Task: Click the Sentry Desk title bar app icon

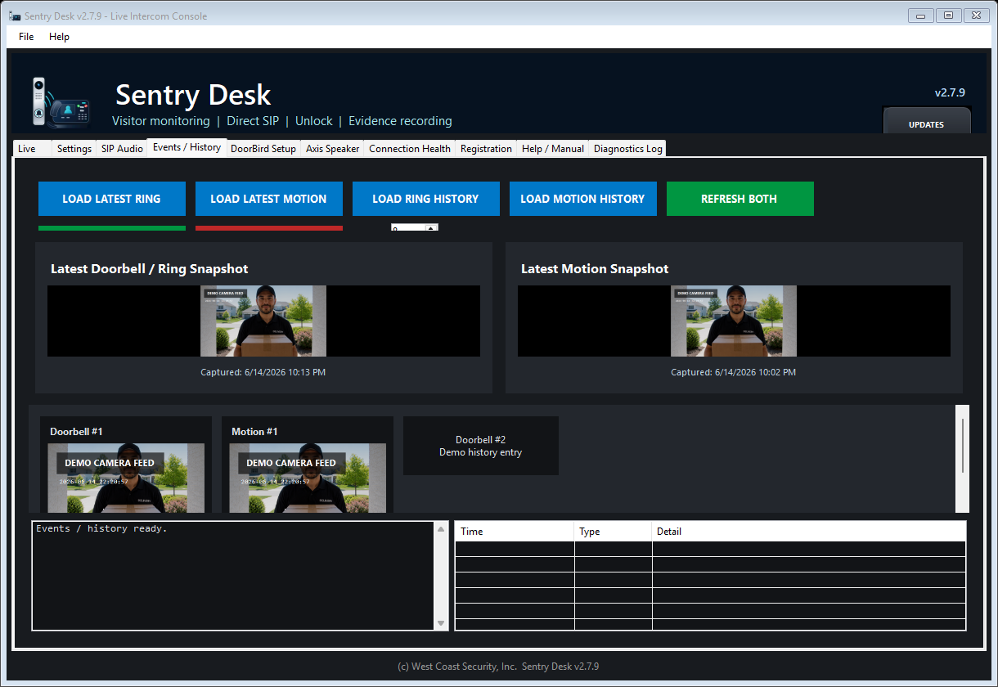Action: tap(15, 16)
